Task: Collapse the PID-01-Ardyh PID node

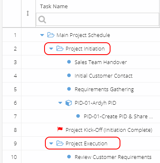Action: coord(60,103)
